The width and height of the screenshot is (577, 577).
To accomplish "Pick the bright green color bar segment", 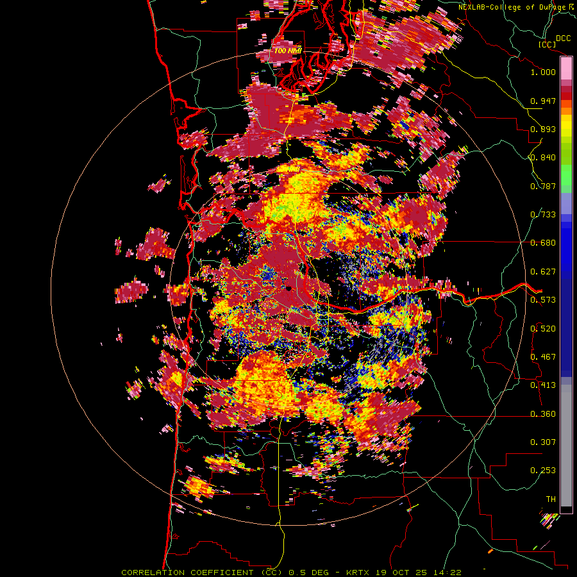I will click(x=566, y=174).
